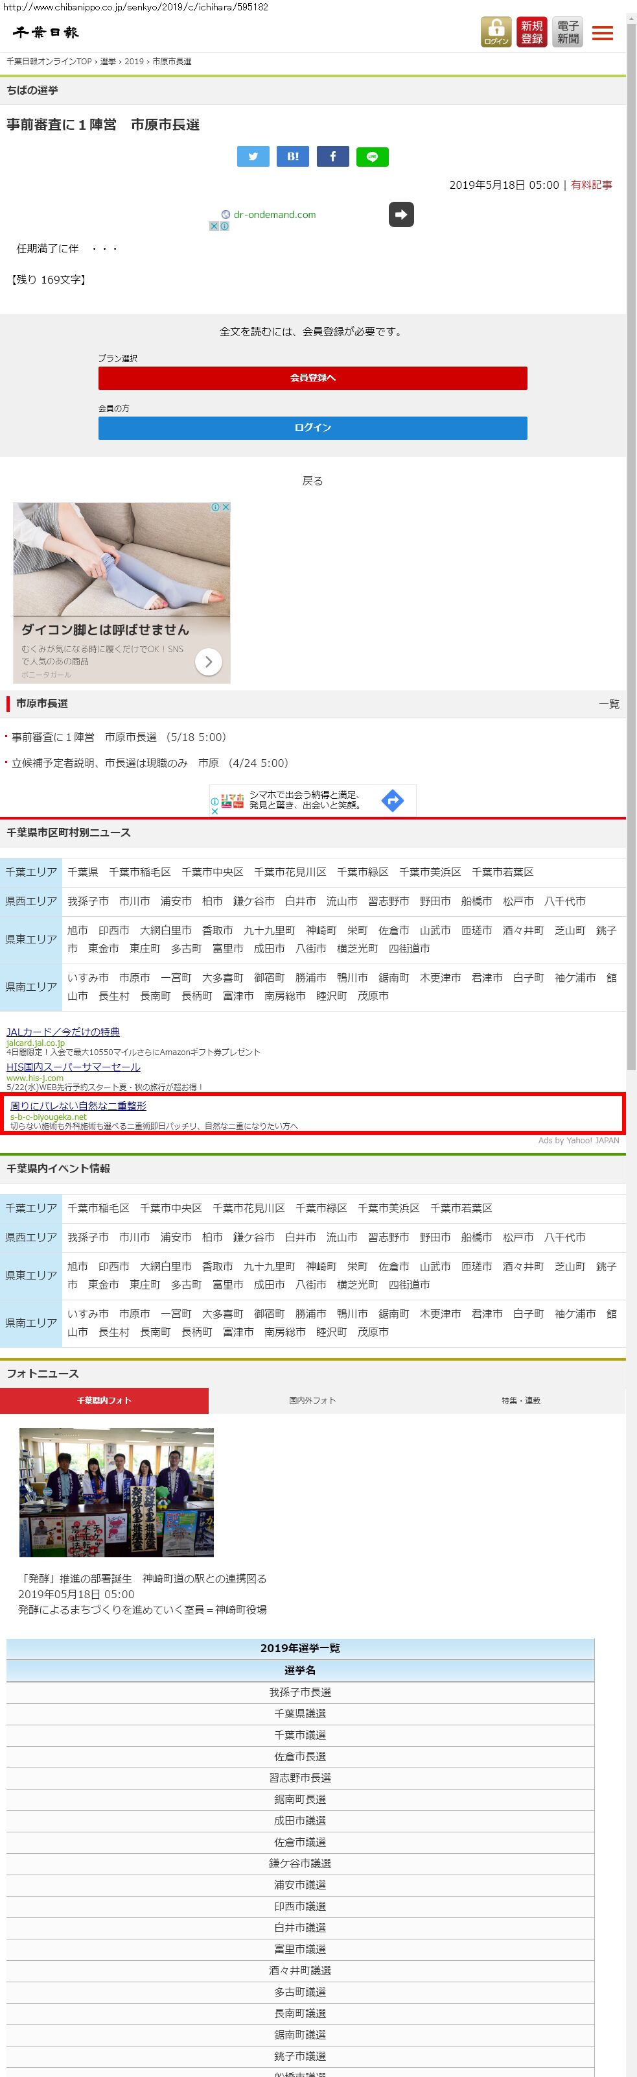Expand the sock ad chevron arrow
Screen dimensions: 637x2077
tap(209, 662)
